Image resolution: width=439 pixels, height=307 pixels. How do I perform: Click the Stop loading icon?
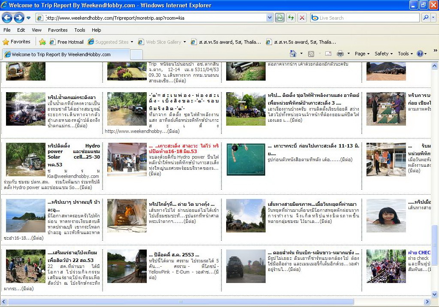(x=302, y=18)
